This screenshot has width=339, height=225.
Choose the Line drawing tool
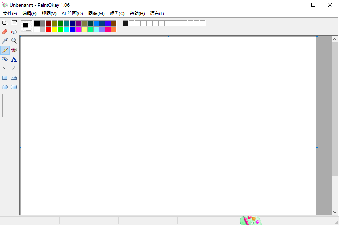(x=5, y=68)
